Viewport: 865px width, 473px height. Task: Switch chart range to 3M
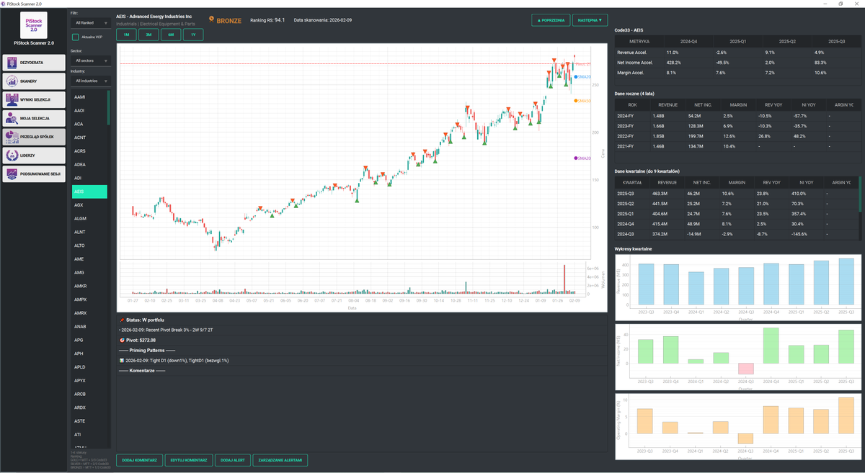[x=148, y=35]
